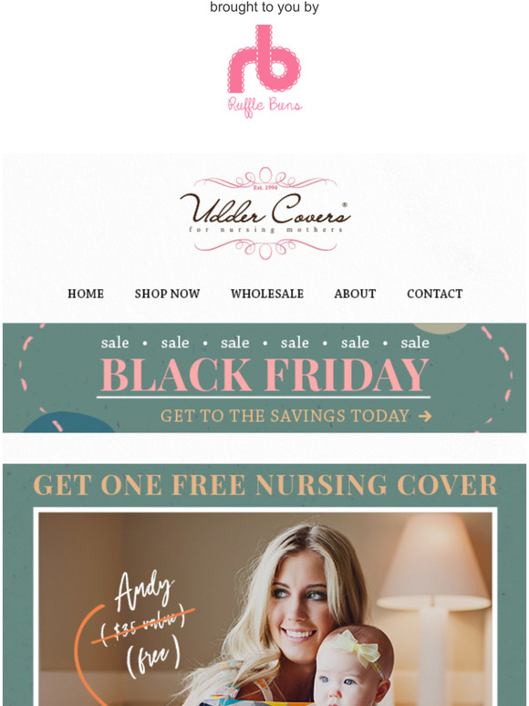Follow the GET TO THE SAVINGS TODAY link
This screenshot has height=706, width=529.
click(285, 416)
